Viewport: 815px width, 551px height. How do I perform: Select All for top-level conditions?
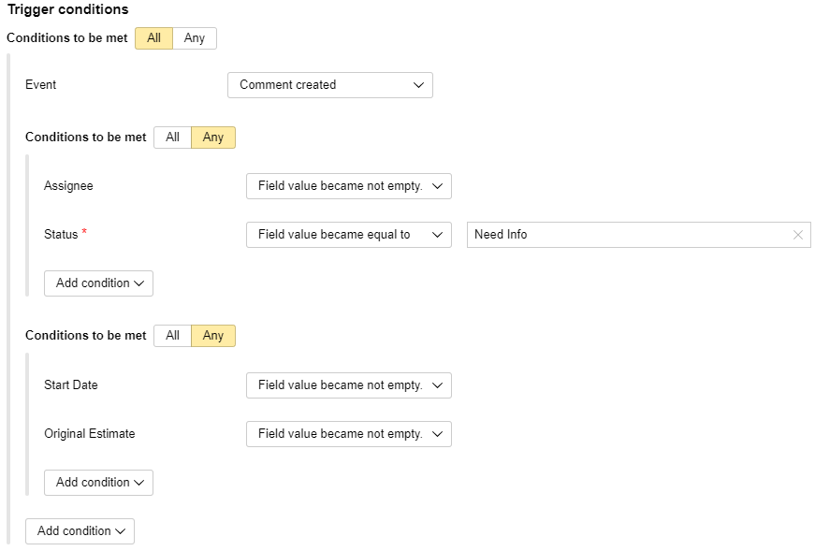click(x=153, y=38)
